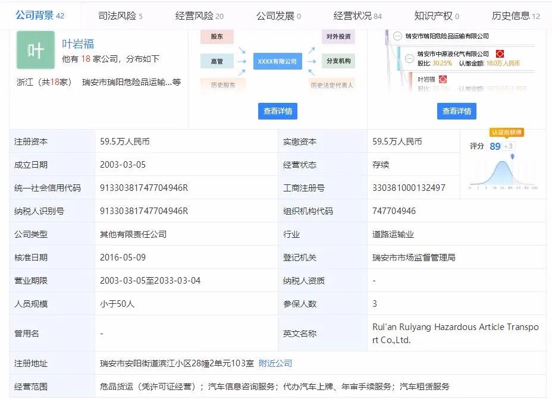Click red icon beside 瑞安市中源液化气有限公司
Viewport: 552px width, 399px height.
coord(500,54)
